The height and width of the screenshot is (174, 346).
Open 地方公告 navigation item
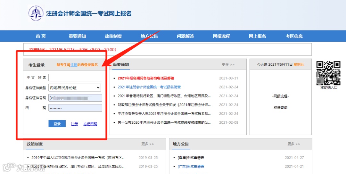149,36
